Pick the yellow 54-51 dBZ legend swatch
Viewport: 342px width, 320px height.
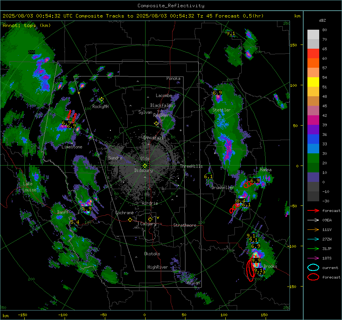tap(313, 82)
